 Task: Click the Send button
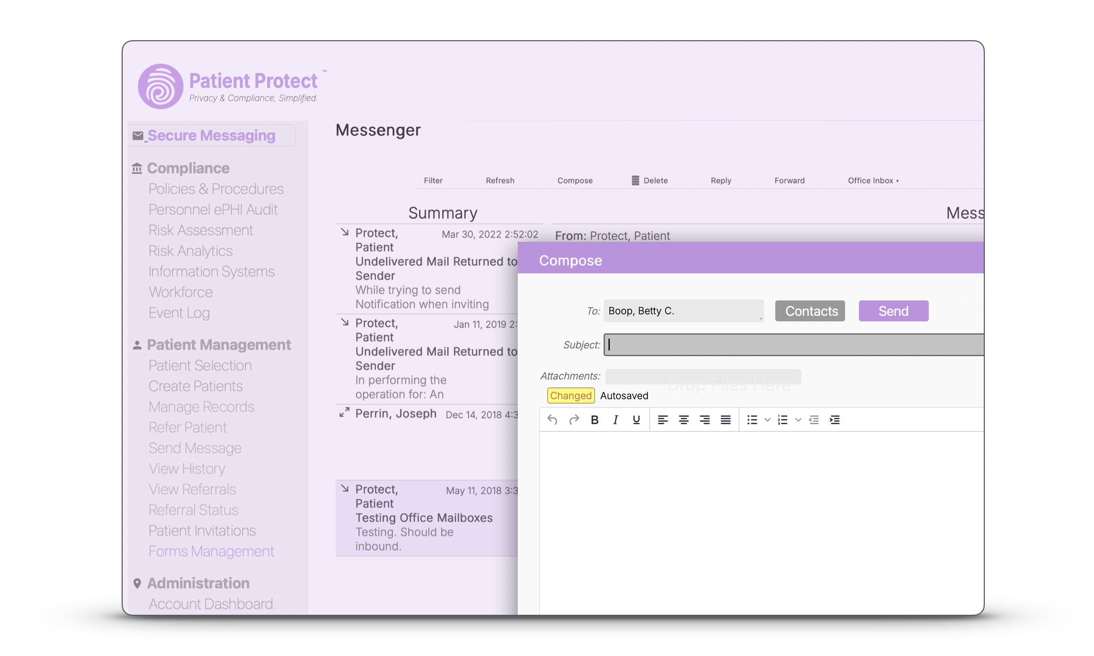coord(893,311)
